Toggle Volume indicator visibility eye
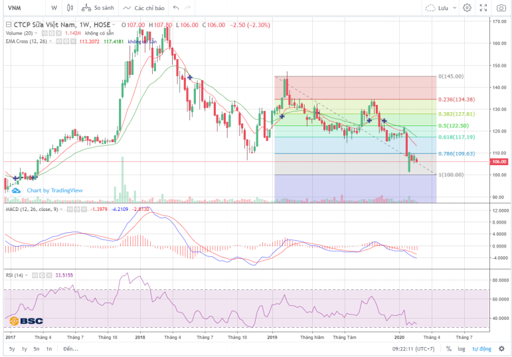Image resolution: width=512 pixels, height=357 pixels. click(44, 33)
